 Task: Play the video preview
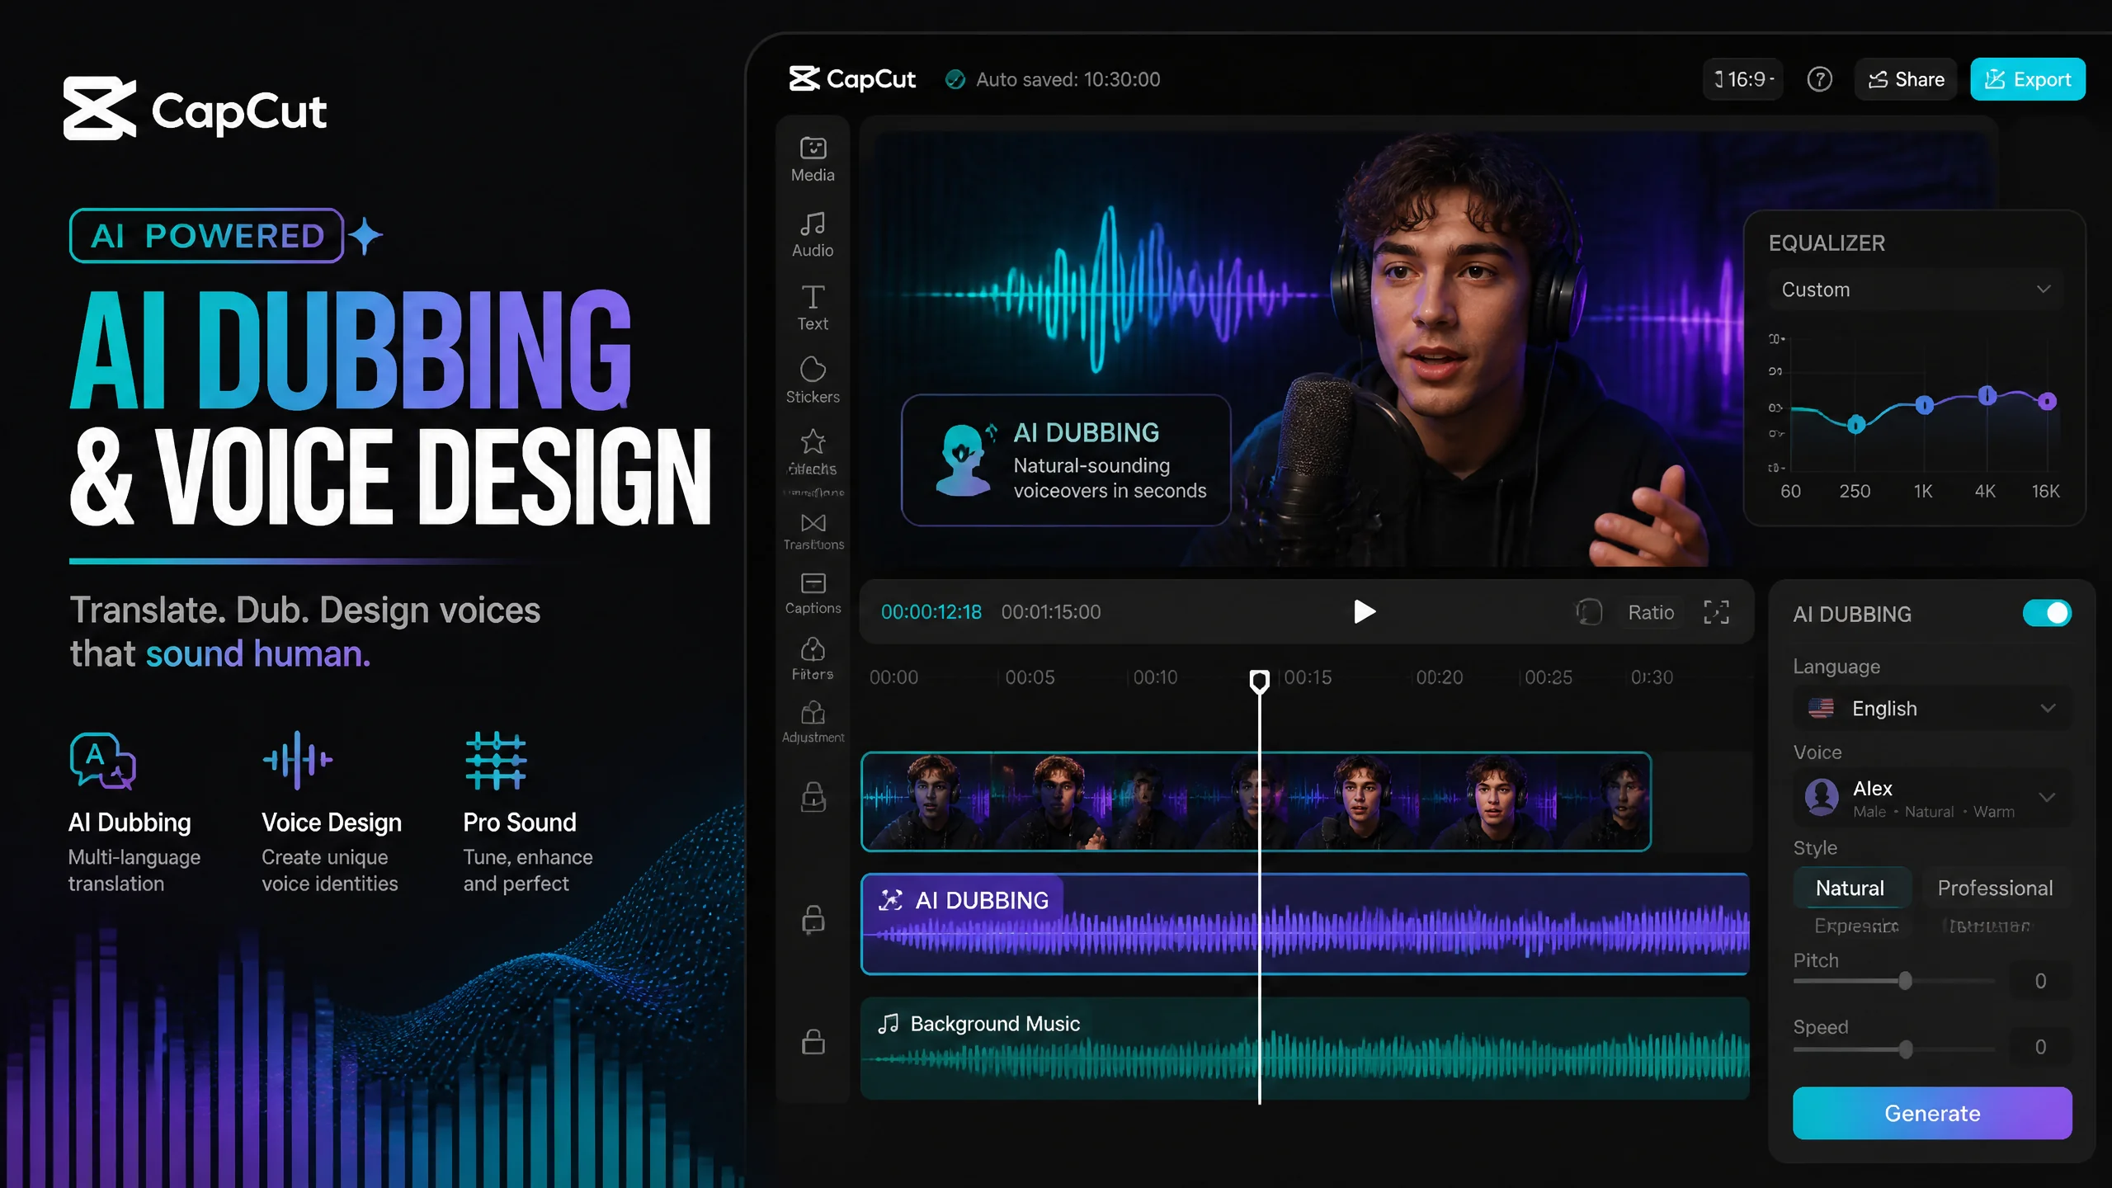(1365, 612)
